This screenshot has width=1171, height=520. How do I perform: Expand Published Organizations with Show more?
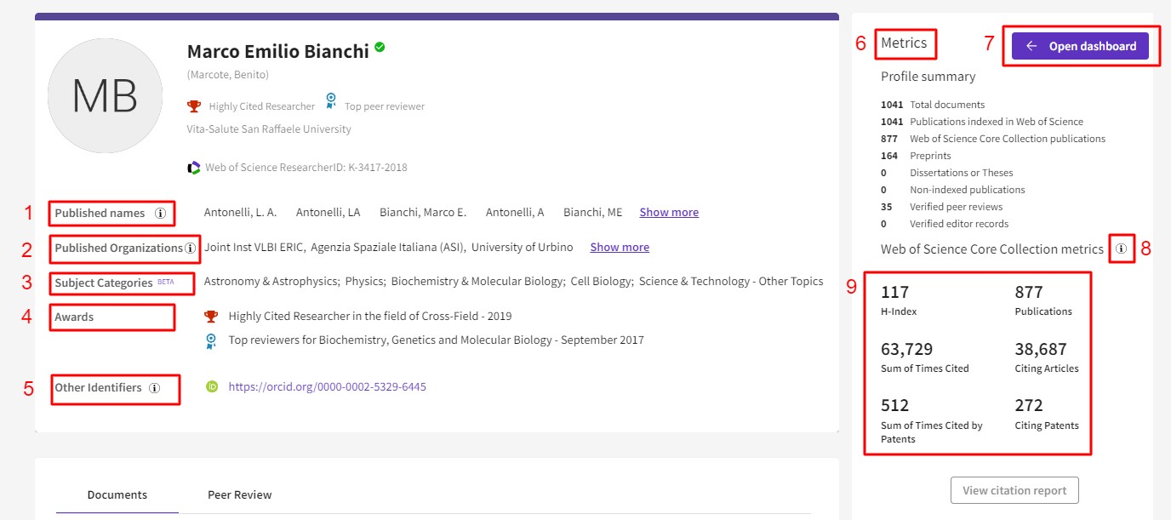click(620, 247)
